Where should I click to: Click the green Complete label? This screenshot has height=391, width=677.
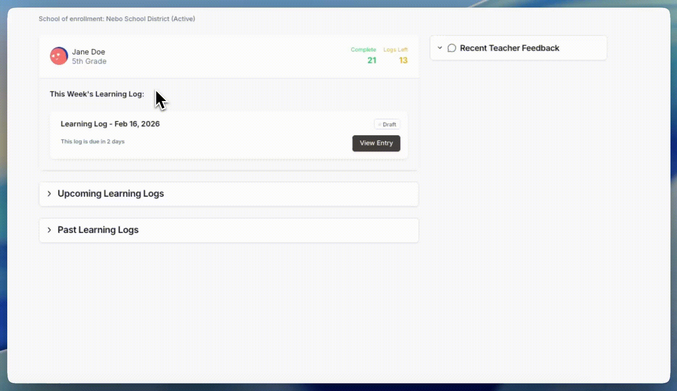tap(363, 50)
